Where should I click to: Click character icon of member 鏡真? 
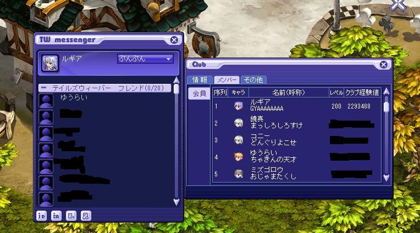coord(238,123)
